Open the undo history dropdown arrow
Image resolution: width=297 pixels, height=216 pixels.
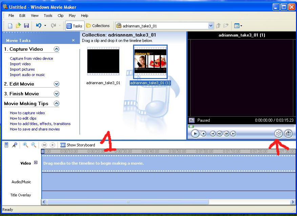(45, 25)
